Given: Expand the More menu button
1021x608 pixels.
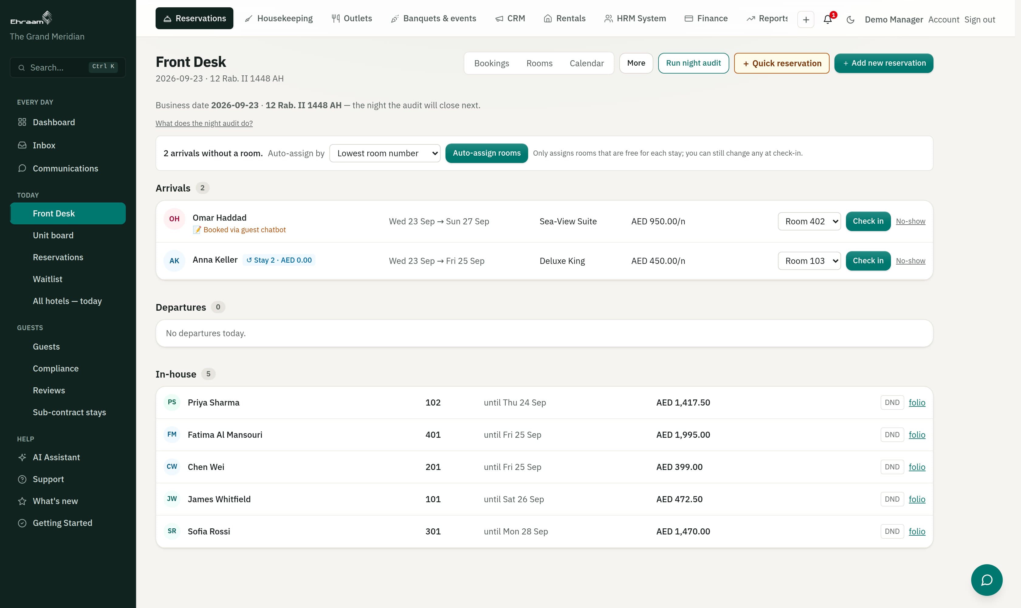Looking at the screenshot, I should coord(636,63).
